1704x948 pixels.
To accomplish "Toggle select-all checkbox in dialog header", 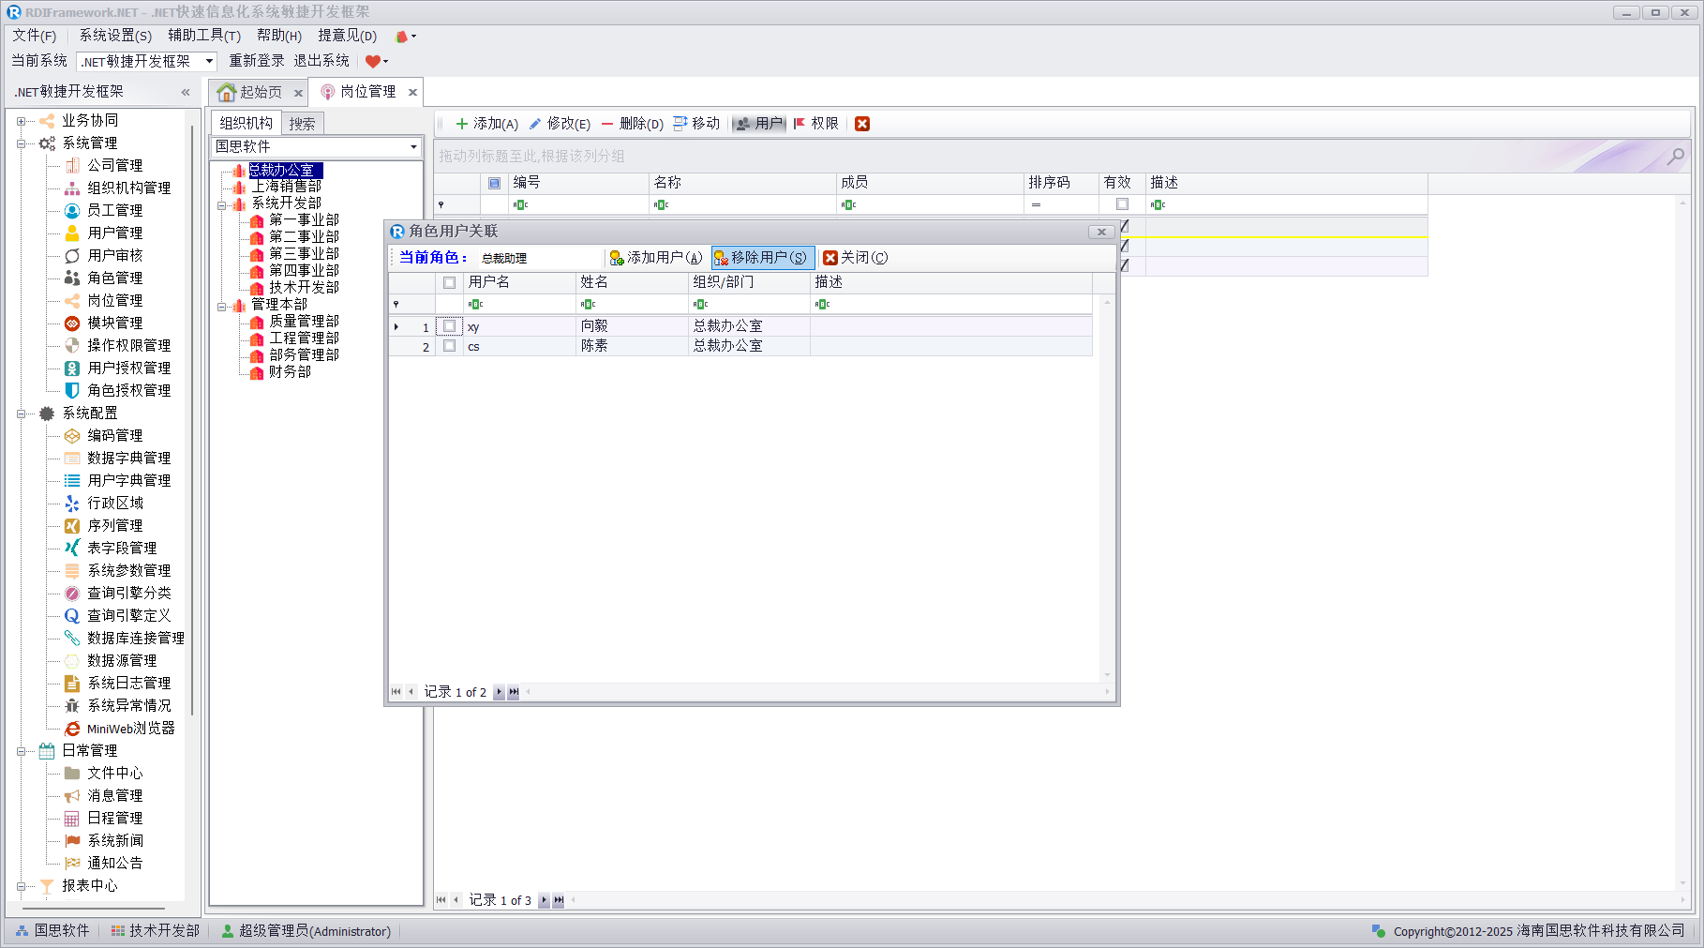I will (450, 282).
